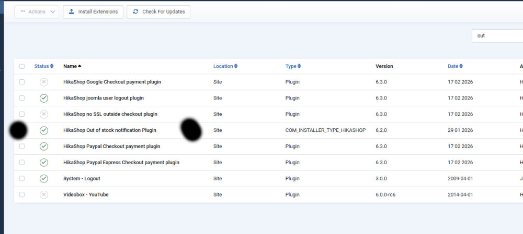Disable HikaShop Paypal Express Checkout plugin status

(44, 163)
